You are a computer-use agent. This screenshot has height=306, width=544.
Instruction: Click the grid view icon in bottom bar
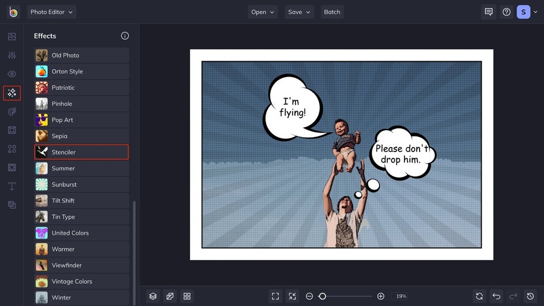tap(187, 296)
